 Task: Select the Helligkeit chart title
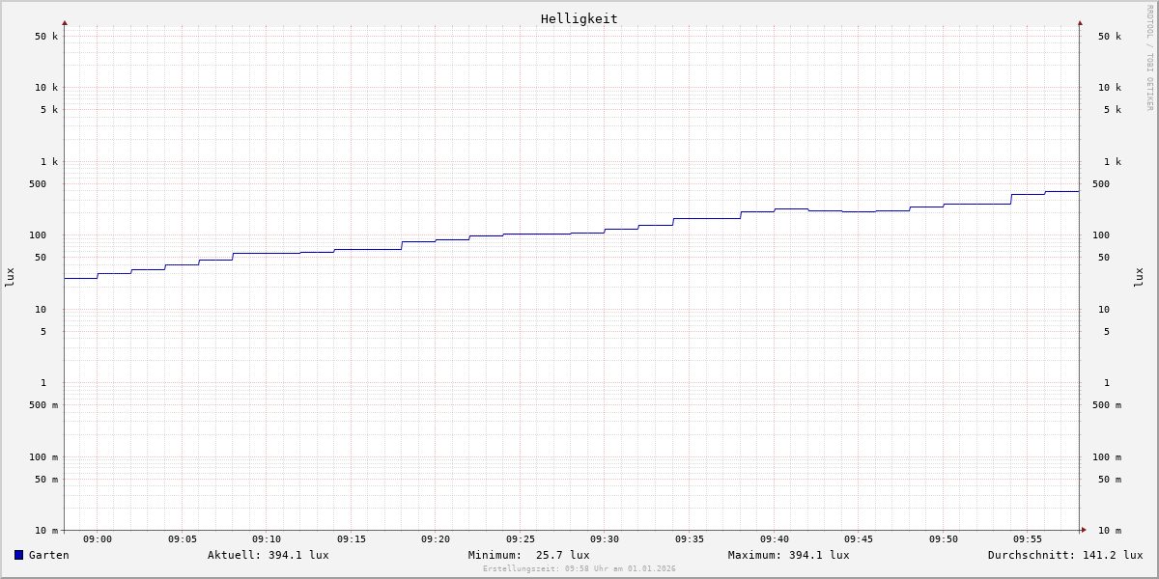coord(579,18)
